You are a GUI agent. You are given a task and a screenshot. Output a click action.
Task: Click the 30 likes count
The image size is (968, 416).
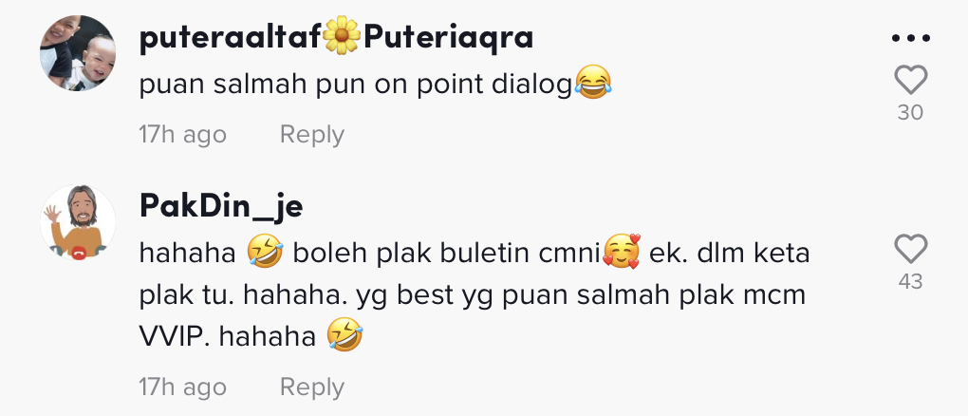[911, 112]
